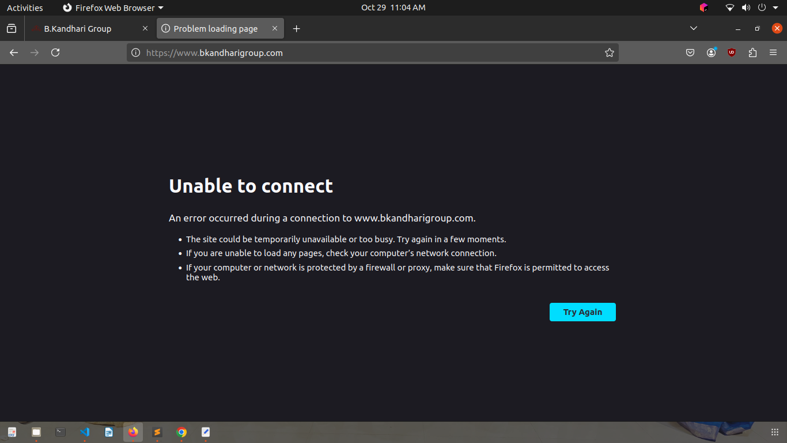Click the bullet about site temporarily unavailable
The image size is (787, 443).
coord(346,239)
